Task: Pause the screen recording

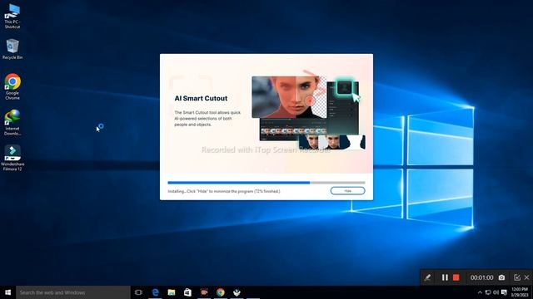Action: point(445,277)
